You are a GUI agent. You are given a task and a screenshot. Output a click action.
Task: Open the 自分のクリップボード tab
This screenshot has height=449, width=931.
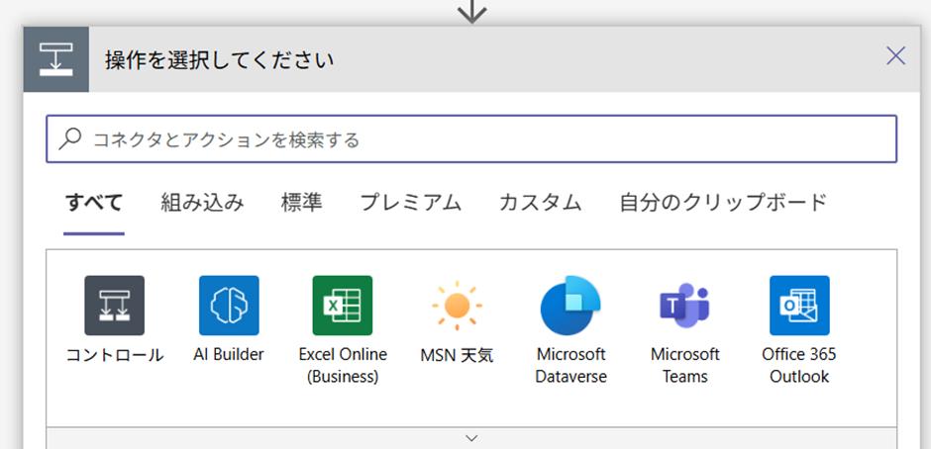click(723, 203)
